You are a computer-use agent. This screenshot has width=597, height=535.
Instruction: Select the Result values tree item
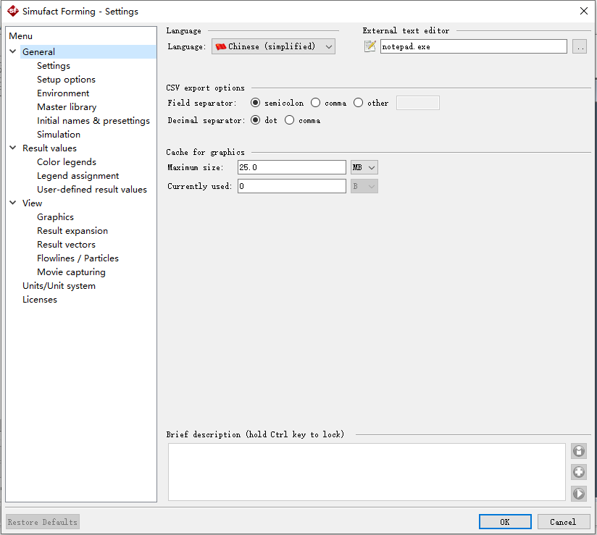click(x=49, y=148)
